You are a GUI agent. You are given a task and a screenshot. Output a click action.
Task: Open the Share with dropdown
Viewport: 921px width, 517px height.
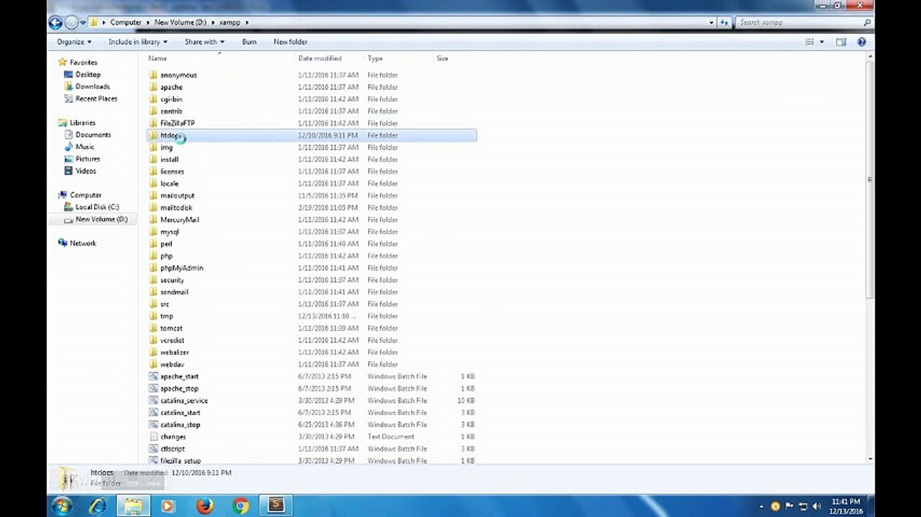[205, 42]
